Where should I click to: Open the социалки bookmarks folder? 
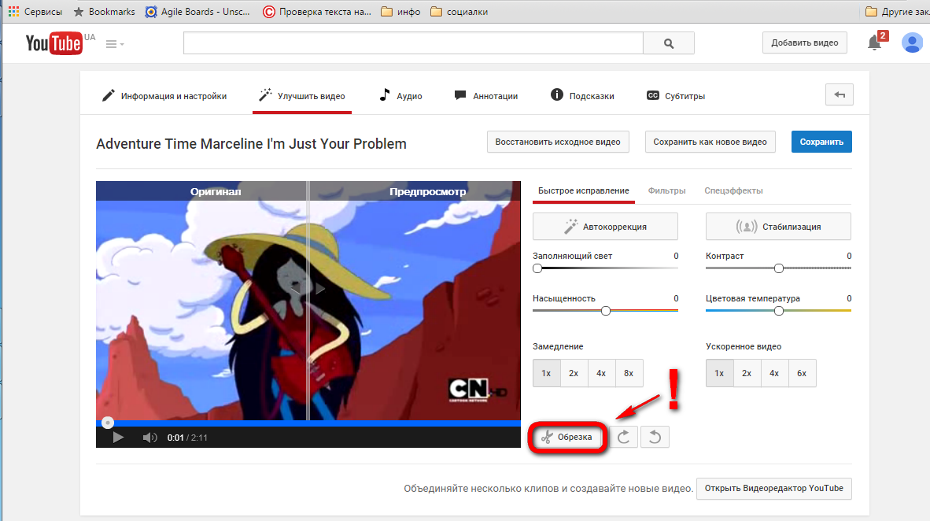tap(459, 11)
